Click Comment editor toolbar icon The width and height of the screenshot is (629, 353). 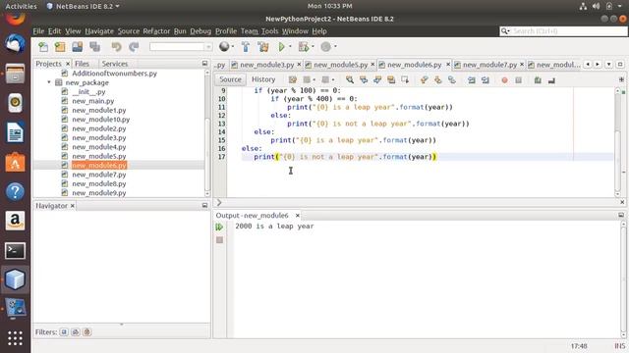(x=538, y=80)
